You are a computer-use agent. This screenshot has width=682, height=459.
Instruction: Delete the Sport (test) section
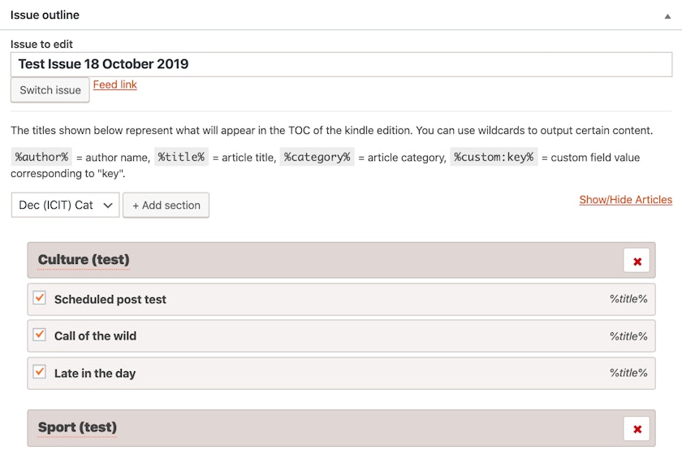pyautogui.click(x=637, y=428)
